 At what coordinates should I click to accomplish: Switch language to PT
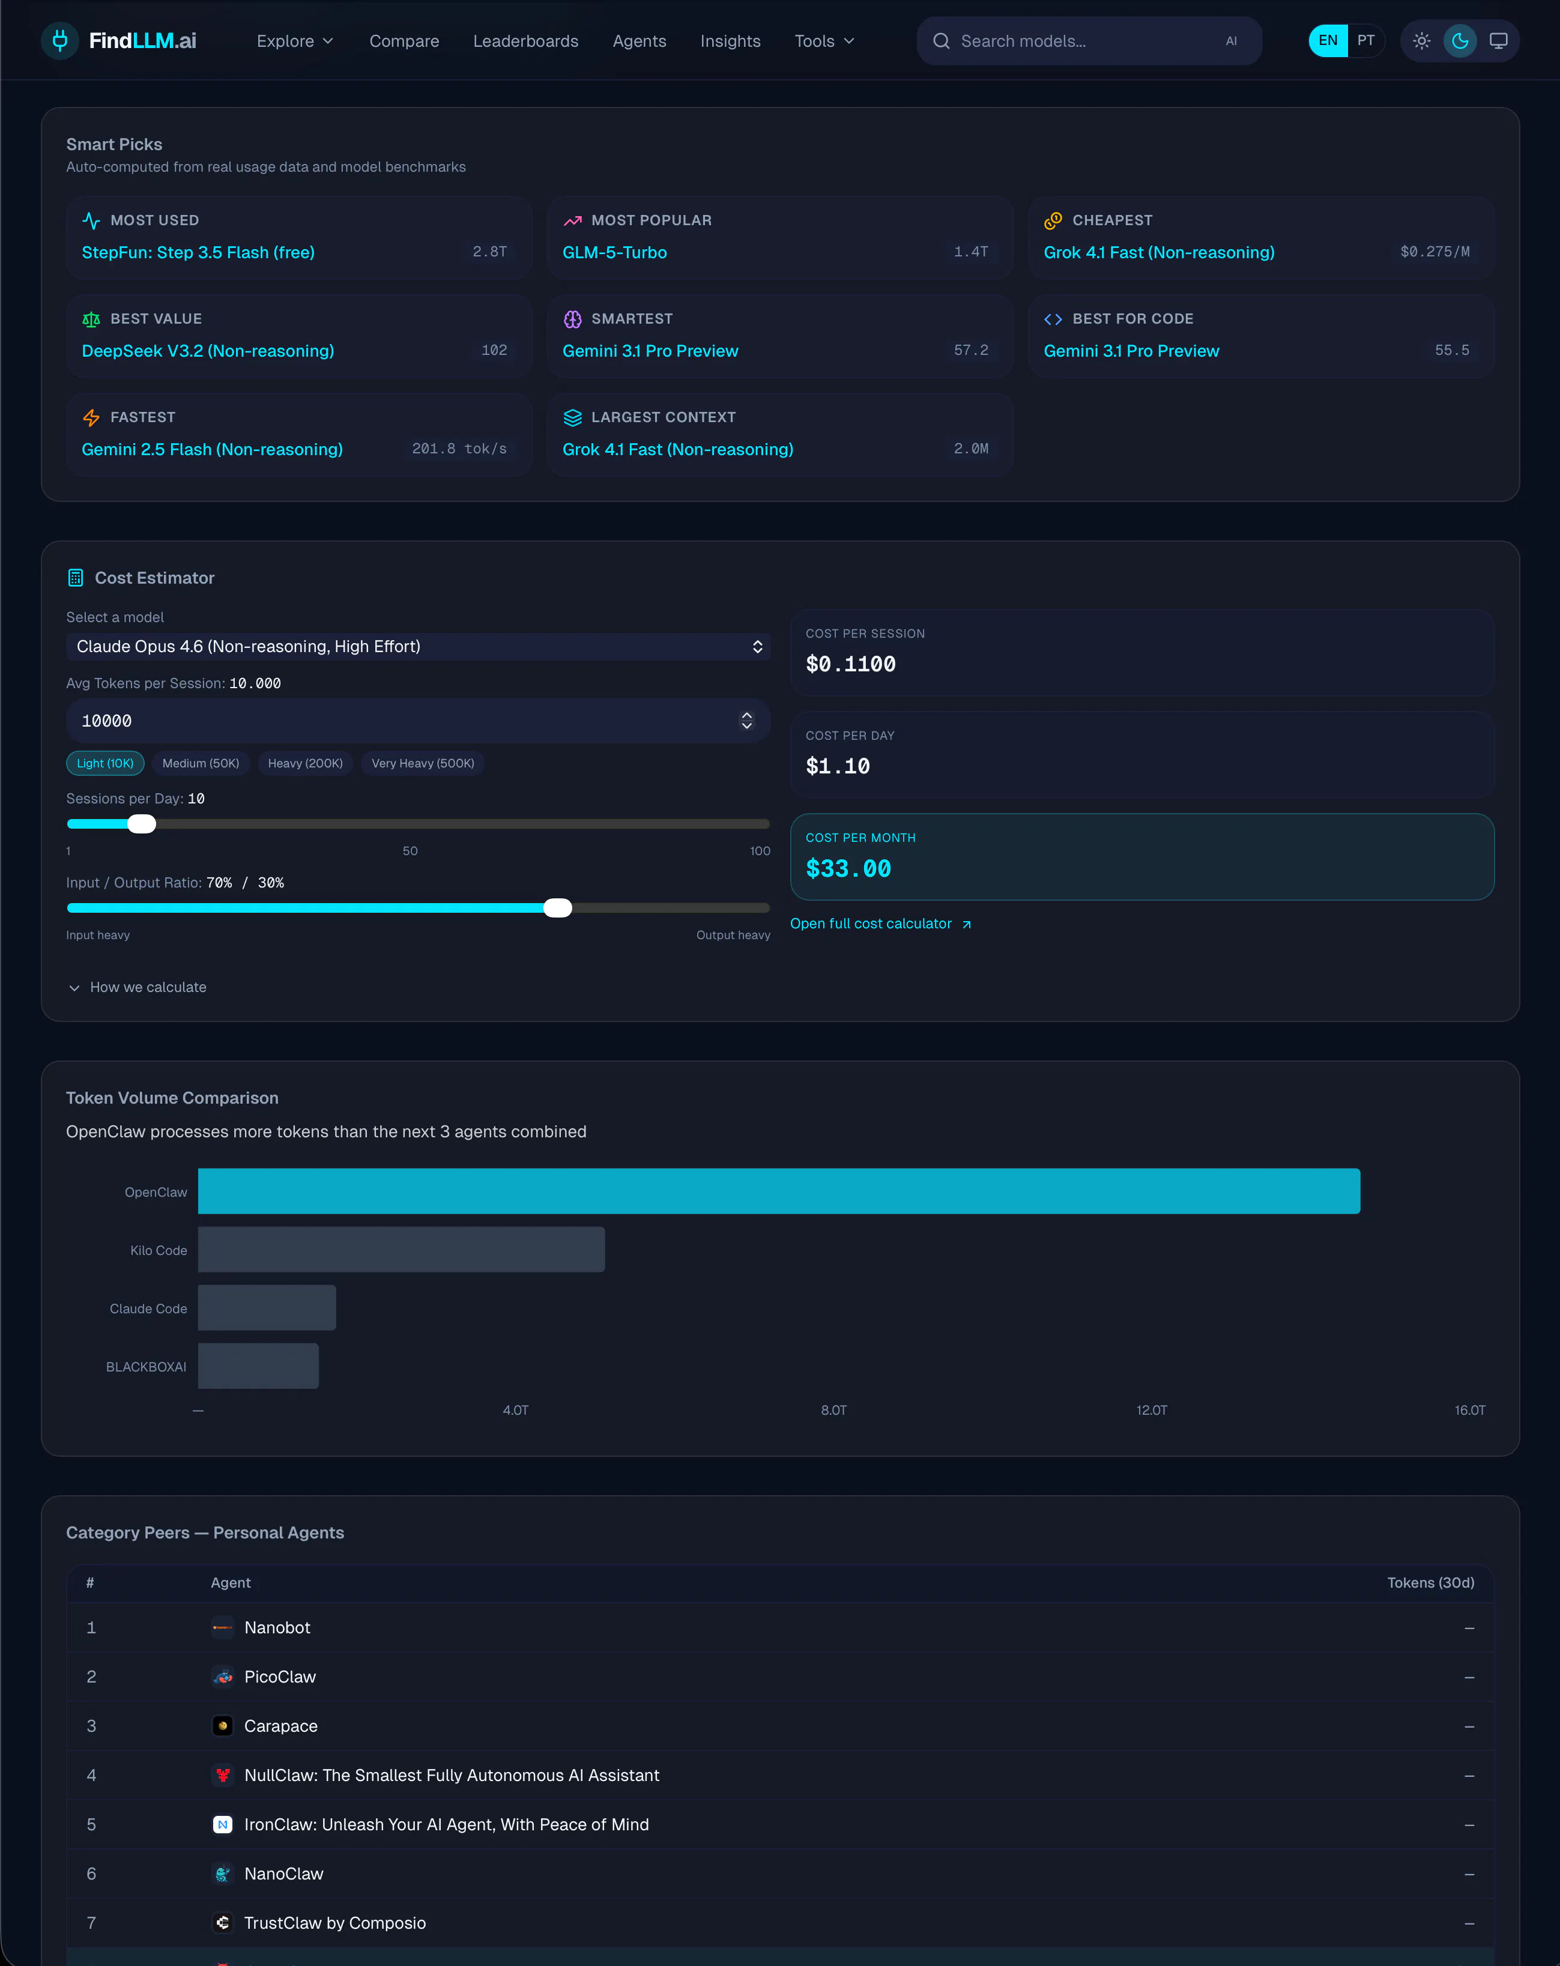(1366, 41)
